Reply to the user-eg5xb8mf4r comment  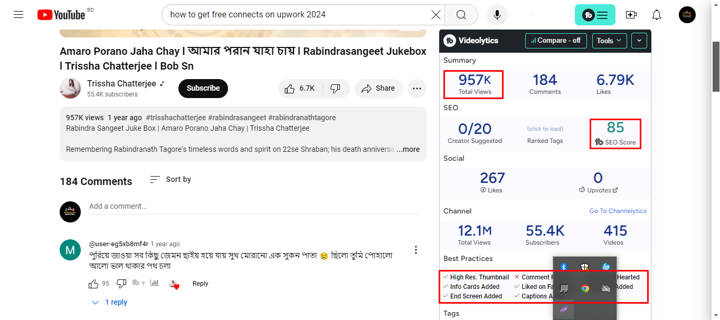click(x=201, y=284)
